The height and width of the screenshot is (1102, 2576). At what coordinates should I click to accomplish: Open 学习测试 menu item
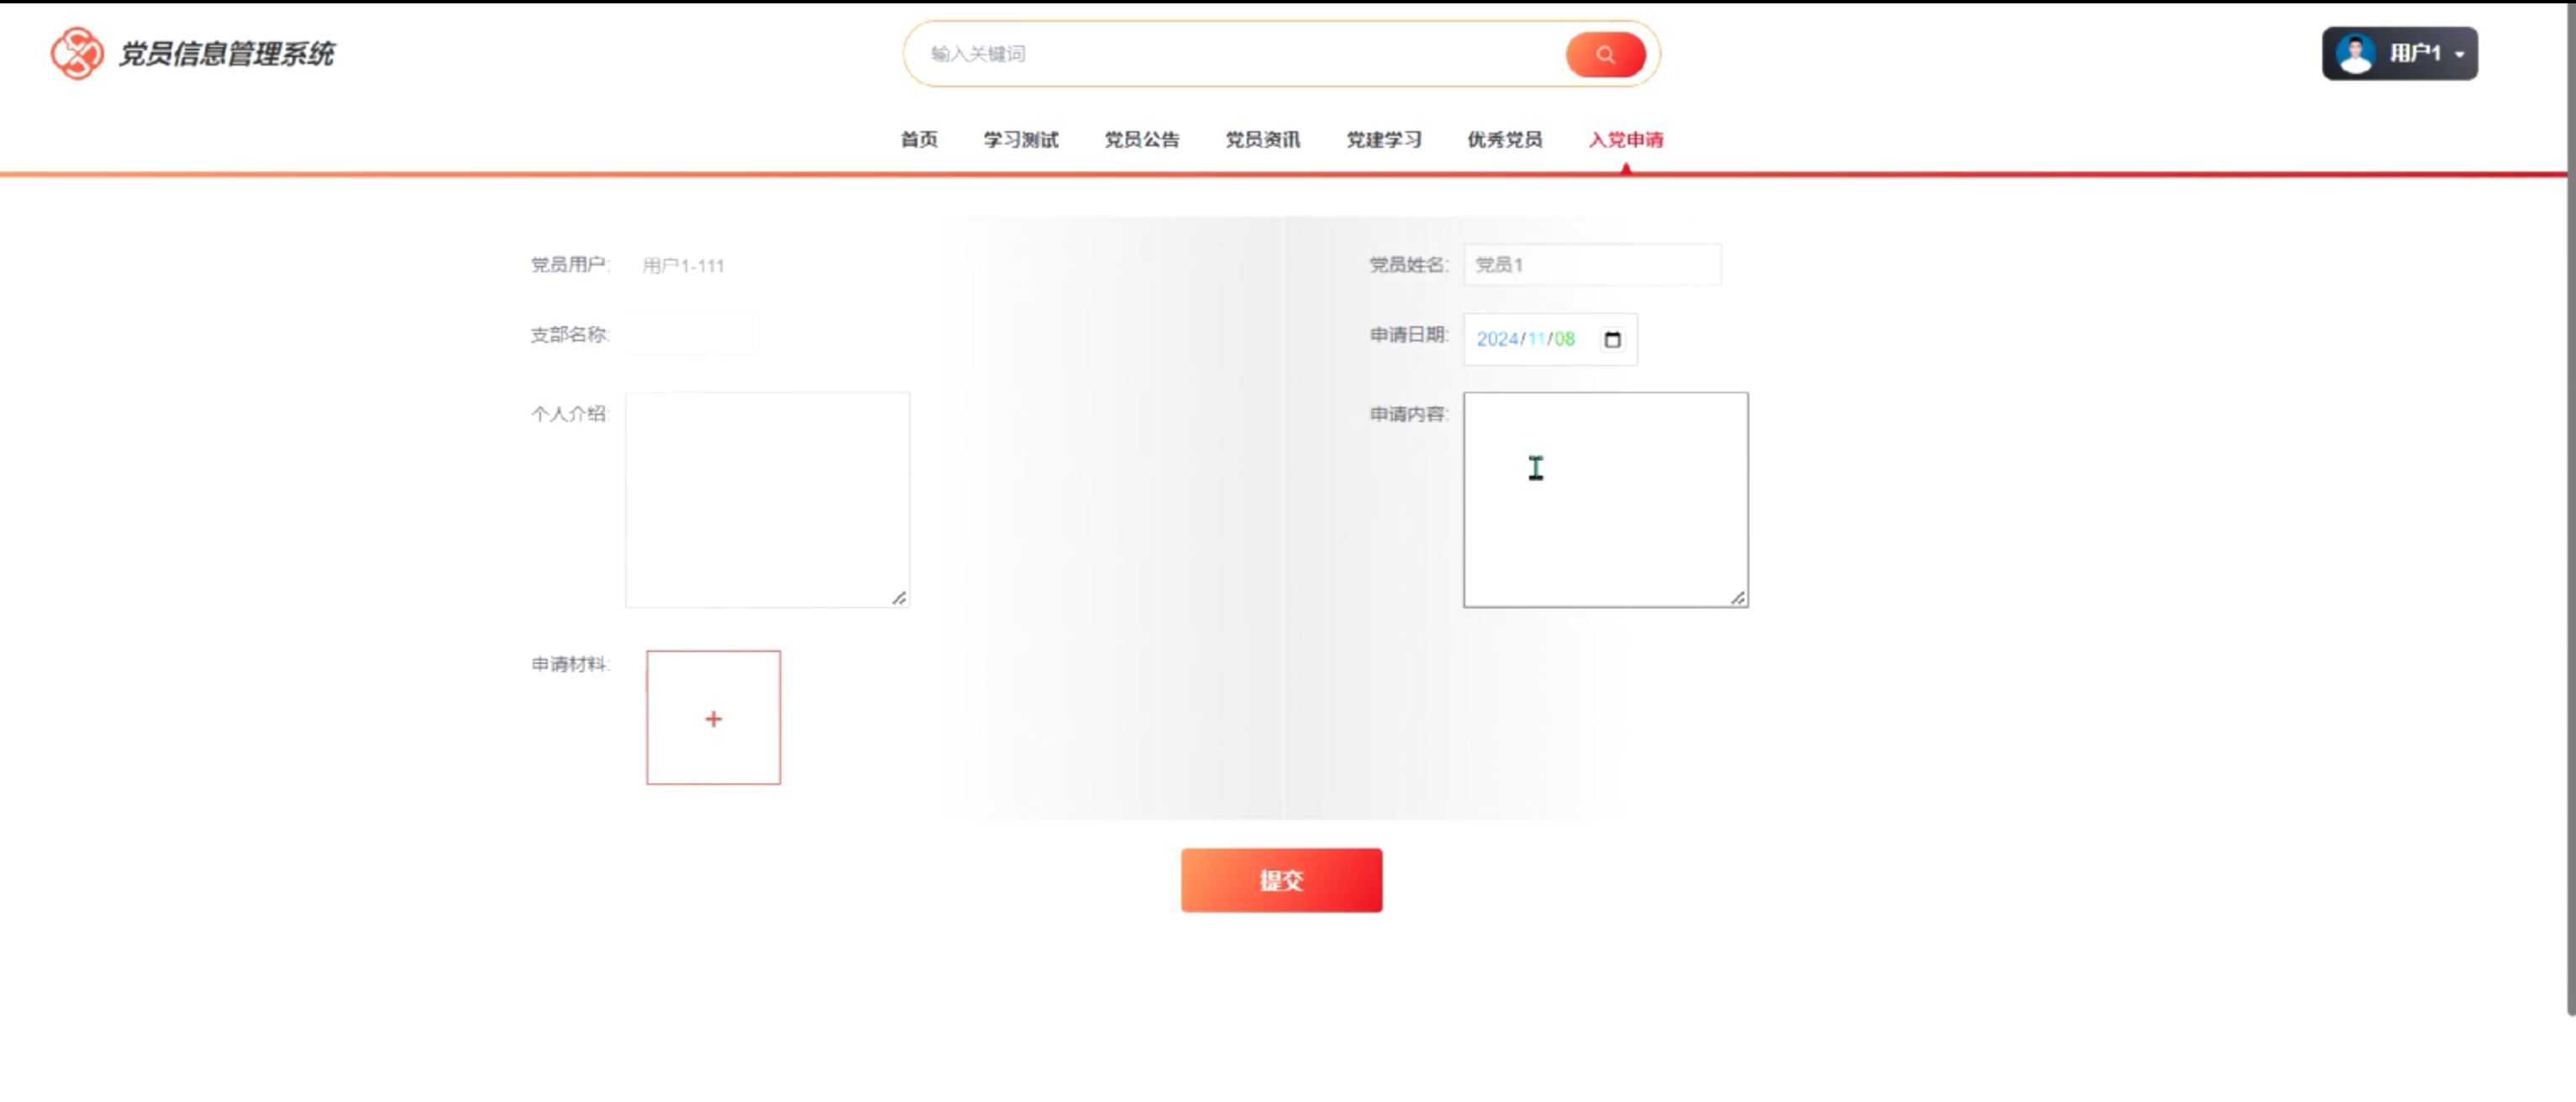coord(1020,140)
